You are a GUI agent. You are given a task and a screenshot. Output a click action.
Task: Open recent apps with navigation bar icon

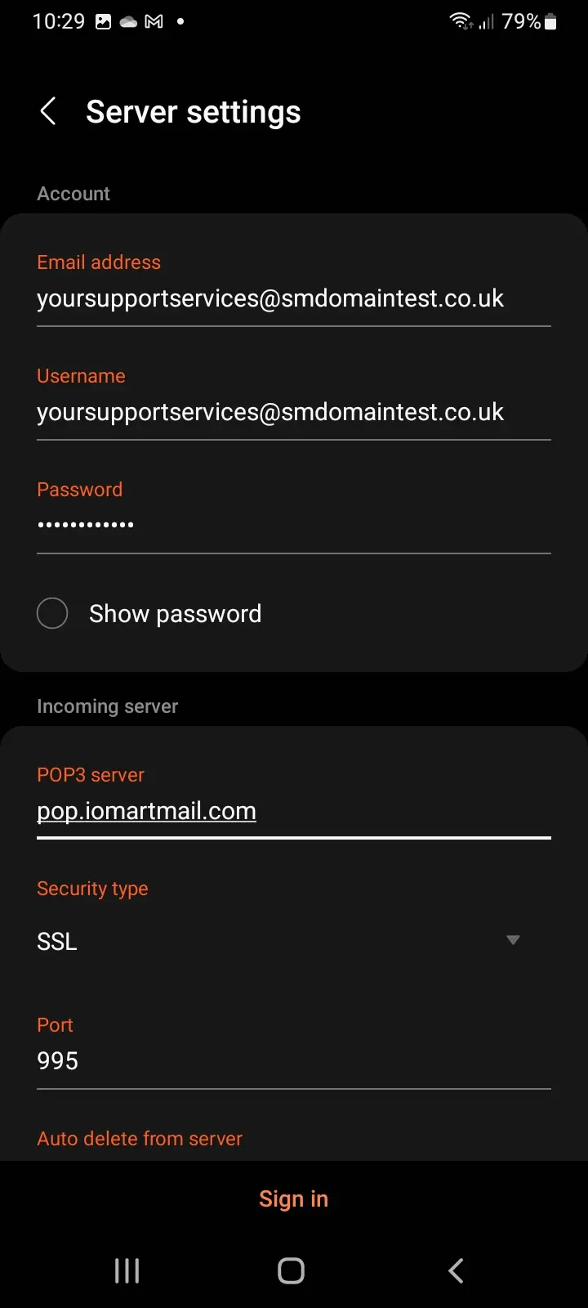tap(127, 1270)
